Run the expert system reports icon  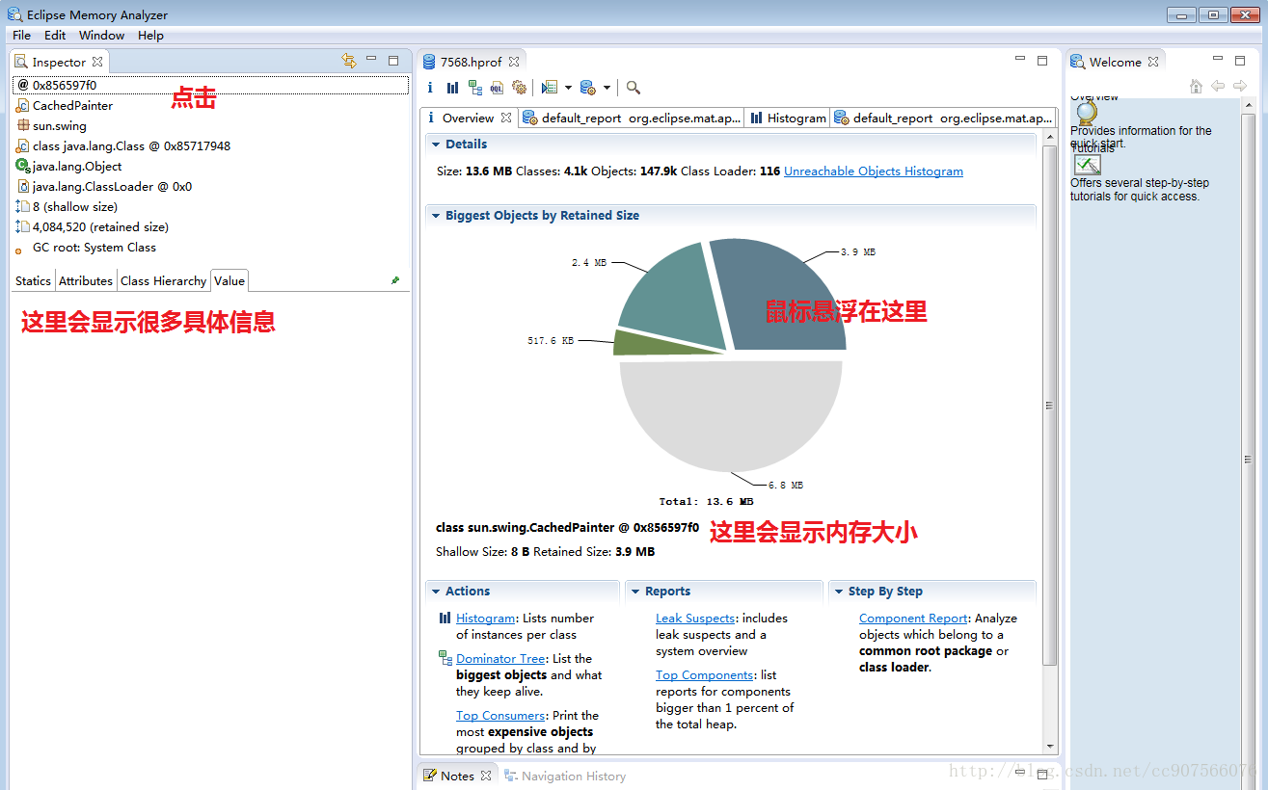(x=550, y=88)
